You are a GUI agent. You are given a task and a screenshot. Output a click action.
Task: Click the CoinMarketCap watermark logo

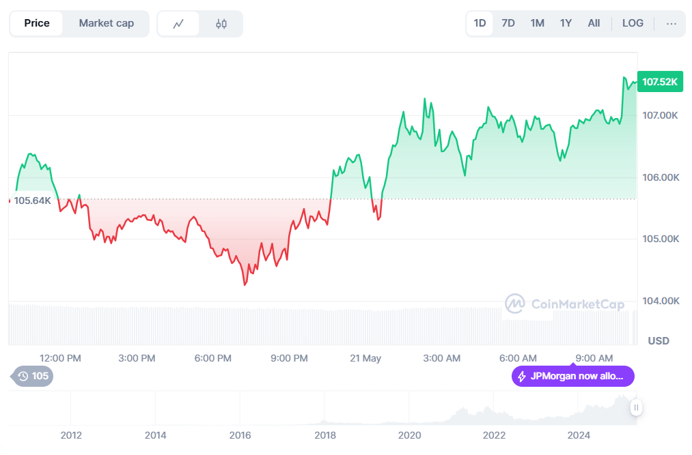tap(514, 304)
